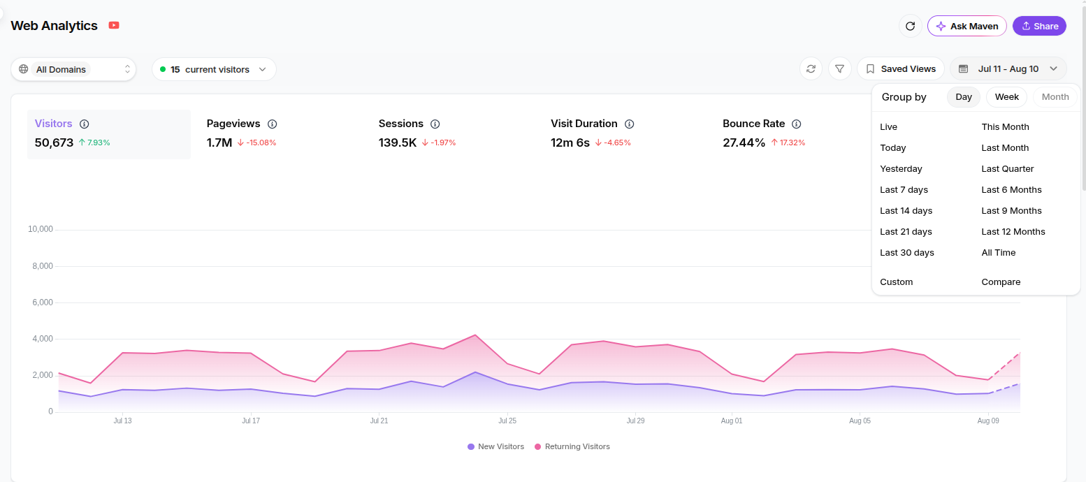Group the chart by Week
This screenshot has width=1086, height=482.
click(x=1006, y=97)
